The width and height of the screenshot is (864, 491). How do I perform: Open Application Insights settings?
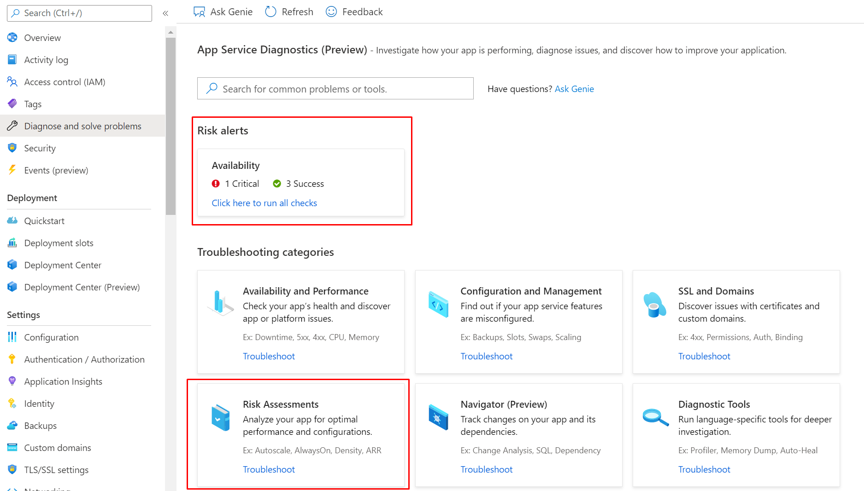click(63, 381)
